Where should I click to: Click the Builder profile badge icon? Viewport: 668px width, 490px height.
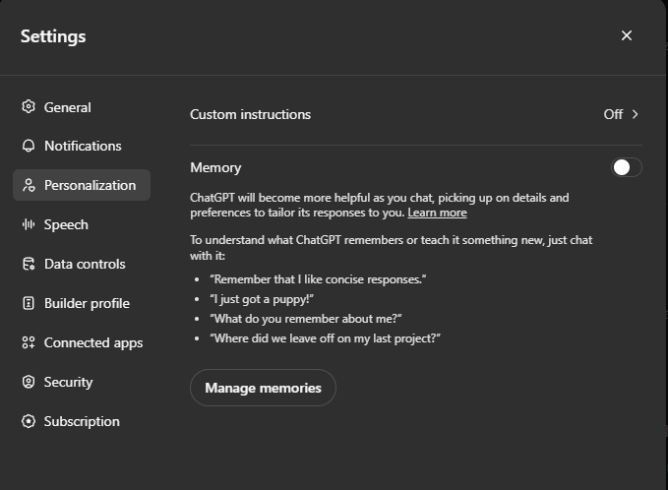click(x=29, y=303)
